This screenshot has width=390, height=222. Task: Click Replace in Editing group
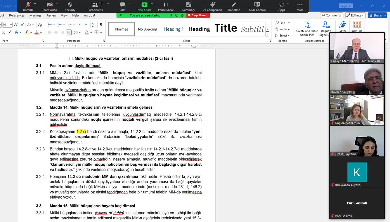click(x=282, y=29)
